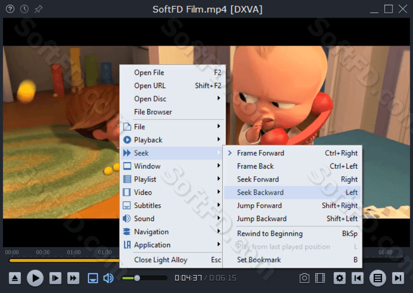This screenshot has width=413, height=293.
Task: Select Jump Forward submenu entry
Action: 292,206
